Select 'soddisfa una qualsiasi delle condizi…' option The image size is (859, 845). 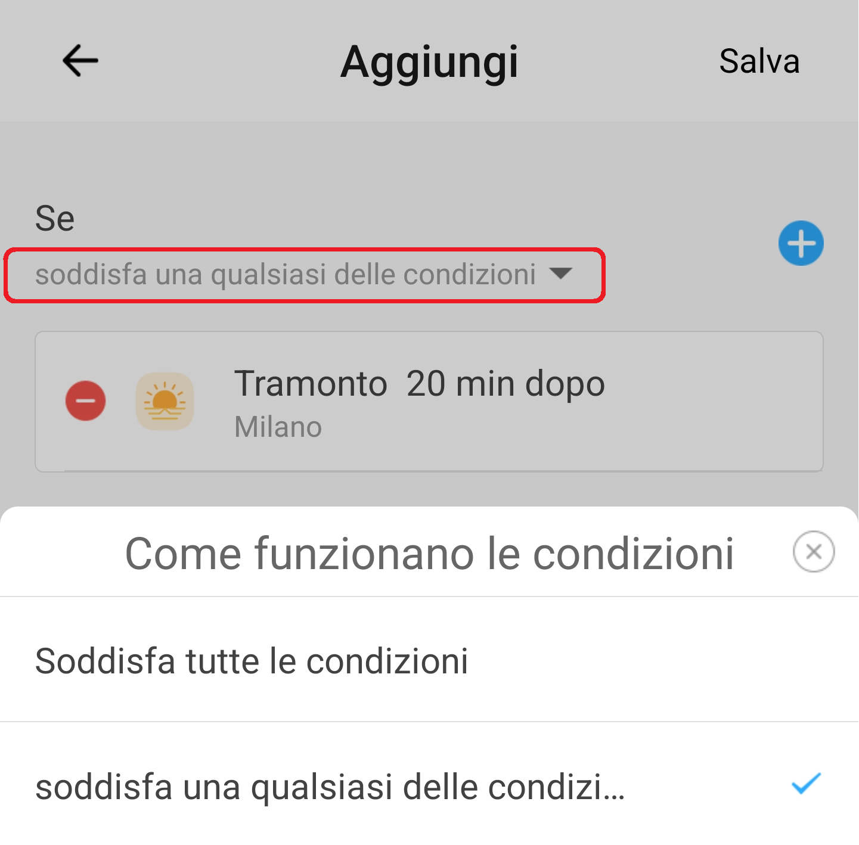click(429, 784)
